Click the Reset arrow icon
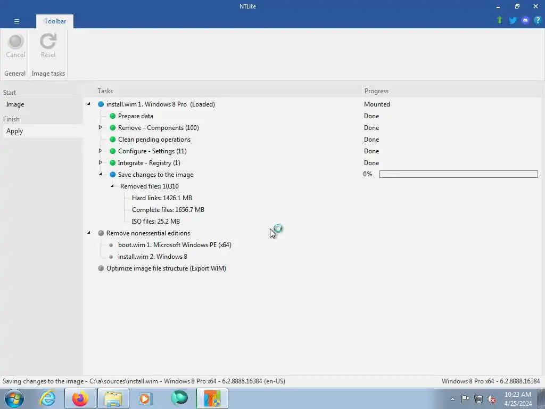The width and height of the screenshot is (545, 409). pos(48,42)
